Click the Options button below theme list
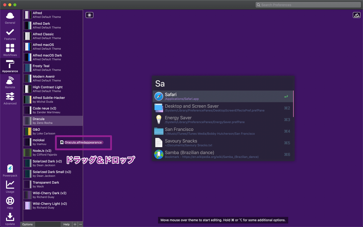 tap(28, 224)
